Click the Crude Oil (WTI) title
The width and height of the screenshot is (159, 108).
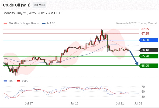coord(17,5)
